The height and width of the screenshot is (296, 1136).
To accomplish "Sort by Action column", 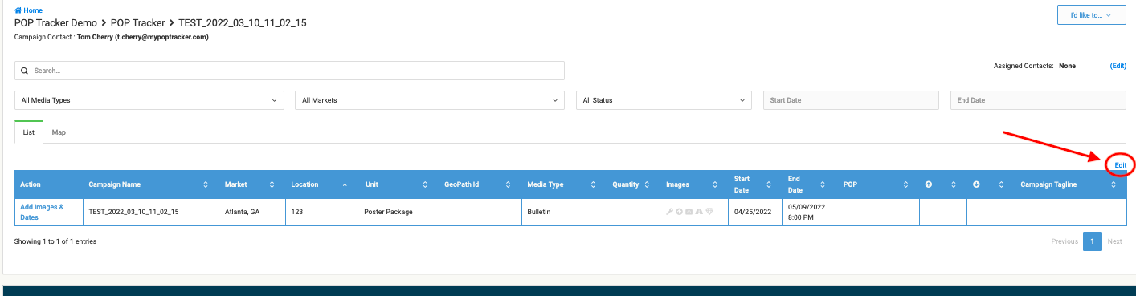I will [48, 184].
